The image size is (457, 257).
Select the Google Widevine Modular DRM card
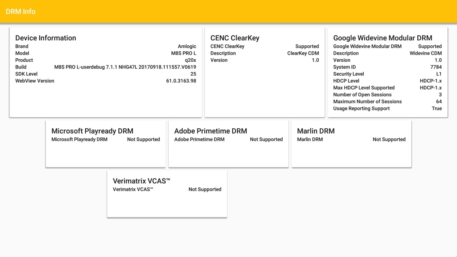(x=387, y=70)
